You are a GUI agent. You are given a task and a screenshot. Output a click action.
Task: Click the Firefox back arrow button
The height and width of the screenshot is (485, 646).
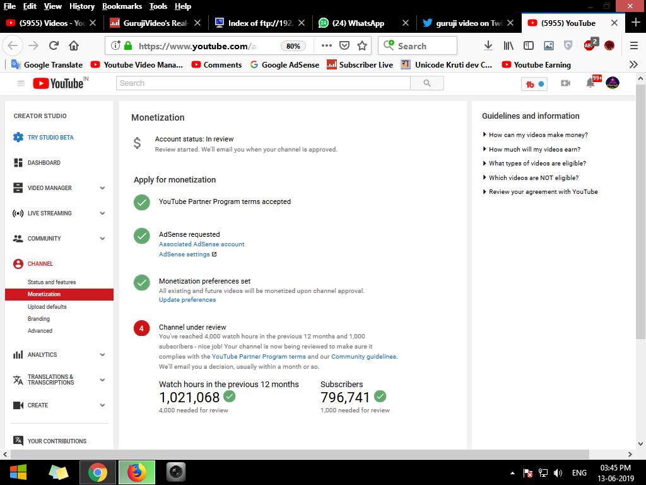13,45
